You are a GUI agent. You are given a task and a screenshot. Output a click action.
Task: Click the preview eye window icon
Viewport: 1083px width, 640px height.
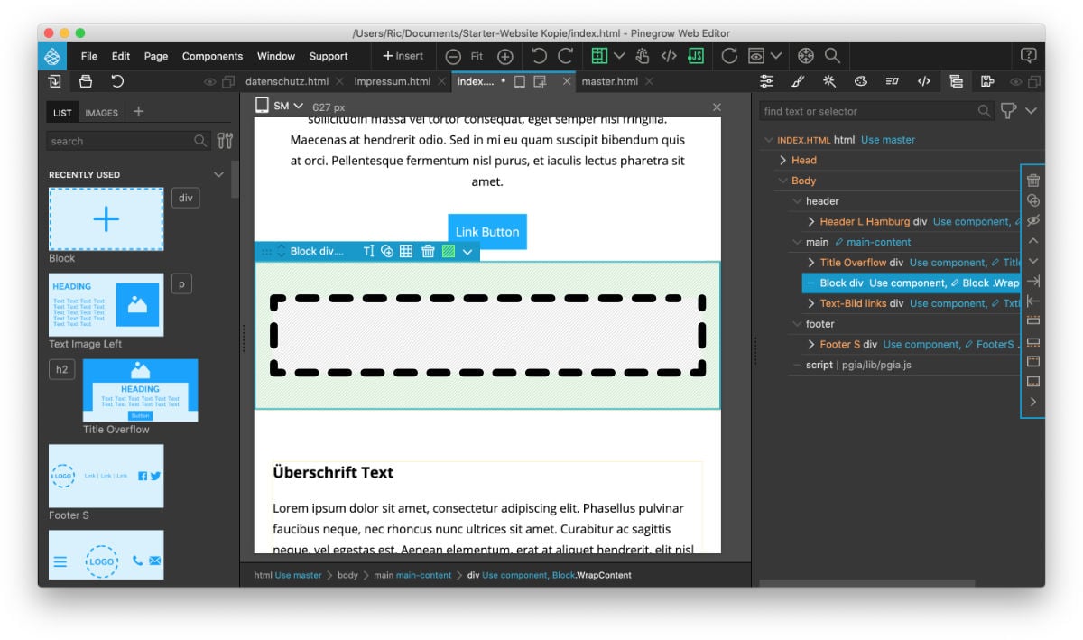(x=756, y=56)
